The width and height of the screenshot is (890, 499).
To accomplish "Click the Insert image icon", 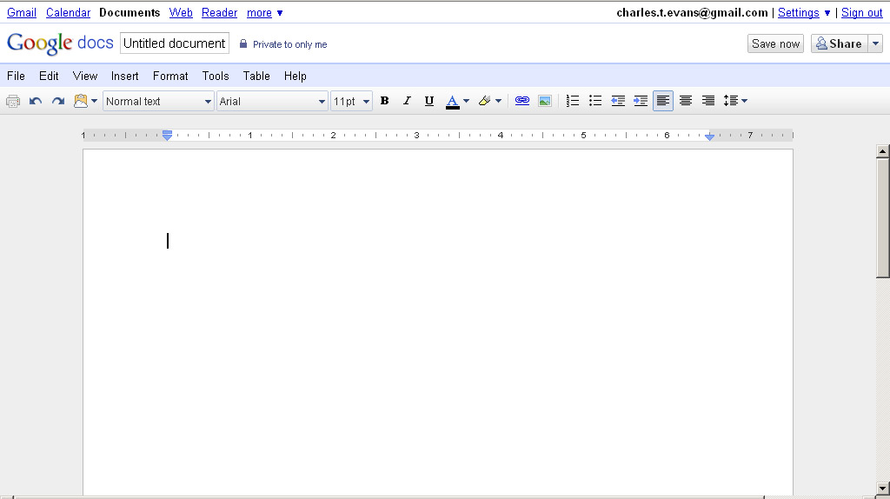I will [x=545, y=101].
